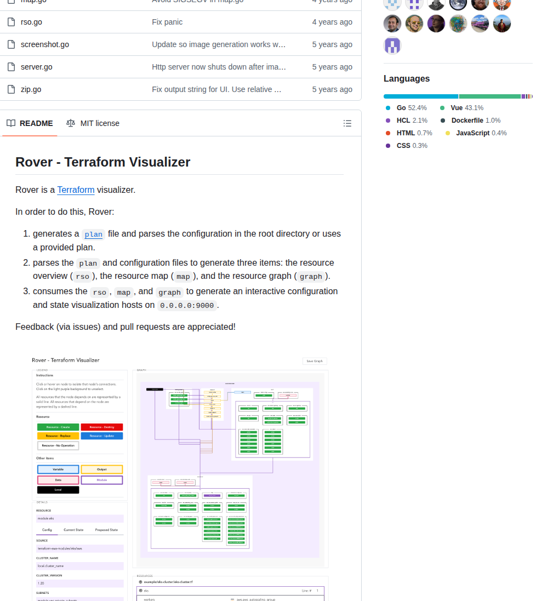Image resolution: width=536 pixels, height=601 pixels.
Task: Open the colorful painted skull contributor avatar
Action: click(458, 24)
